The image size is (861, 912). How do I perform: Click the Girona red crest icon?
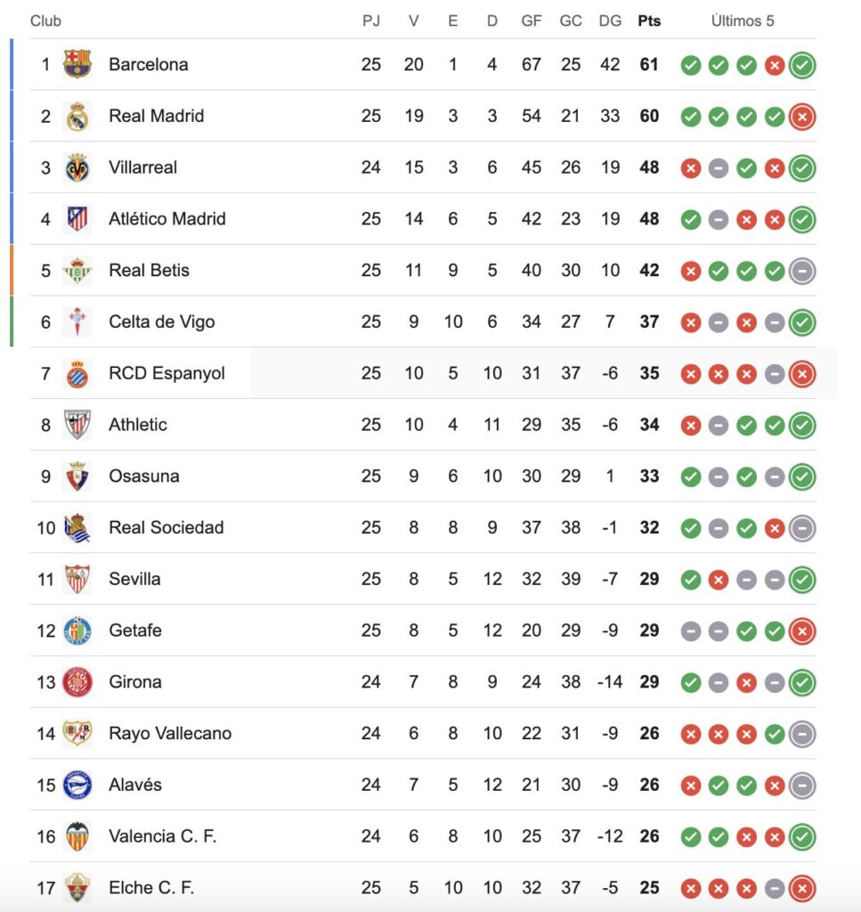[x=77, y=682]
